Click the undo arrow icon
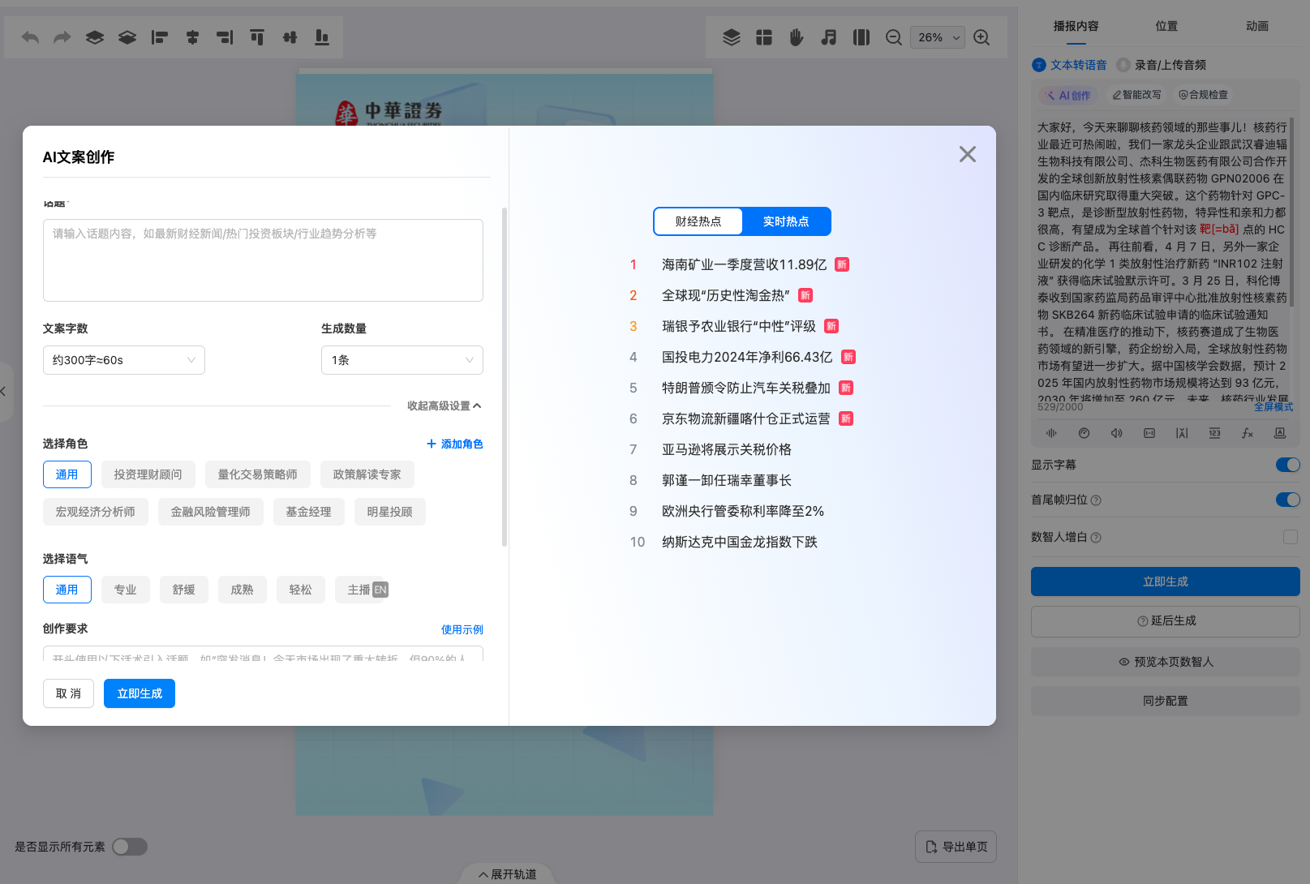Viewport: 1310px width, 884px height. (30, 37)
